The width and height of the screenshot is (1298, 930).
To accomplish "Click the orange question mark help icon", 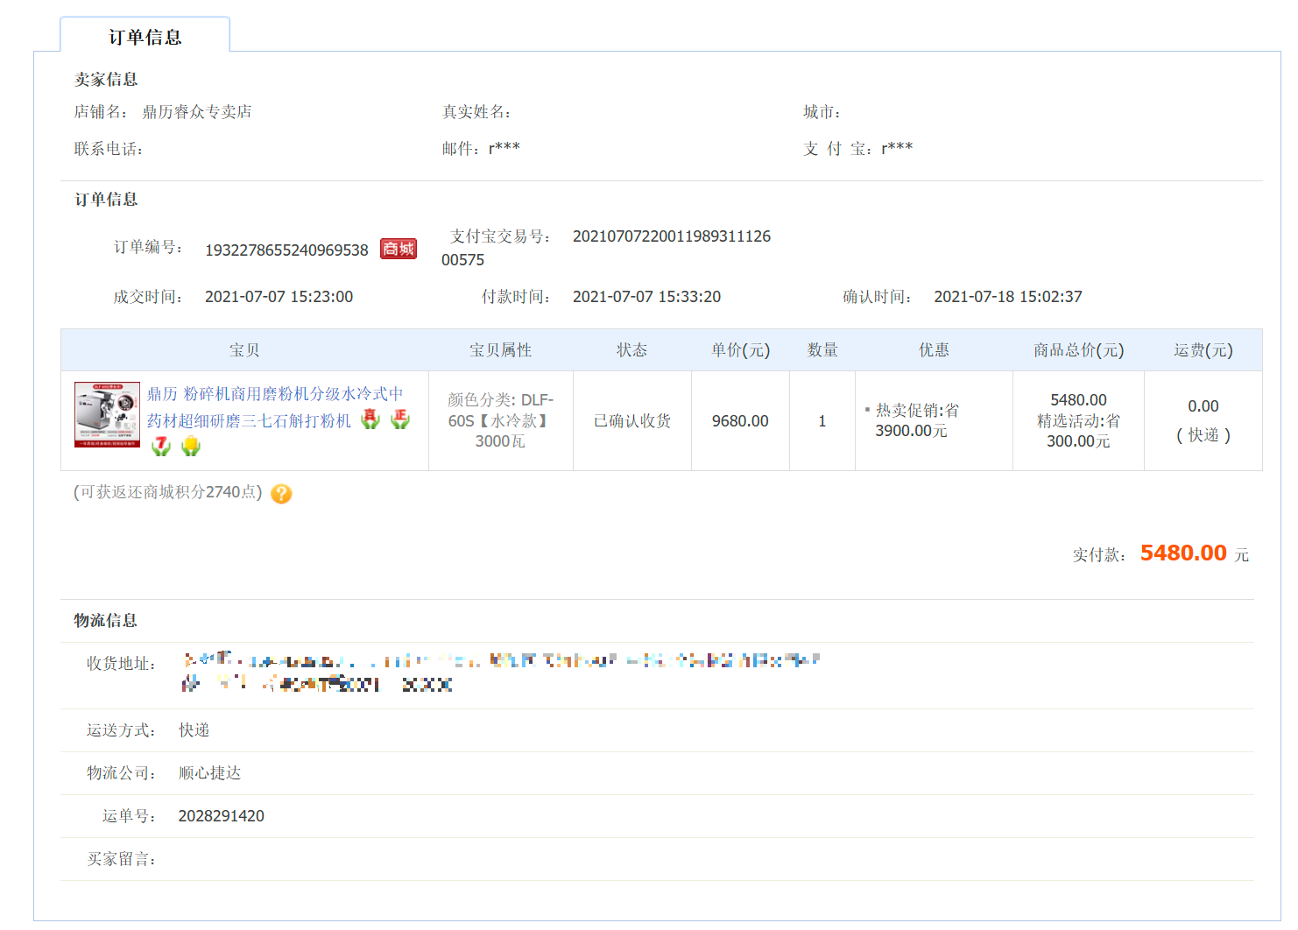I will [281, 494].
